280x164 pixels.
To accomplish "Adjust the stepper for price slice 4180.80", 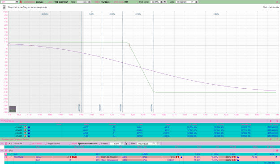I will click(x=25, y=133).
